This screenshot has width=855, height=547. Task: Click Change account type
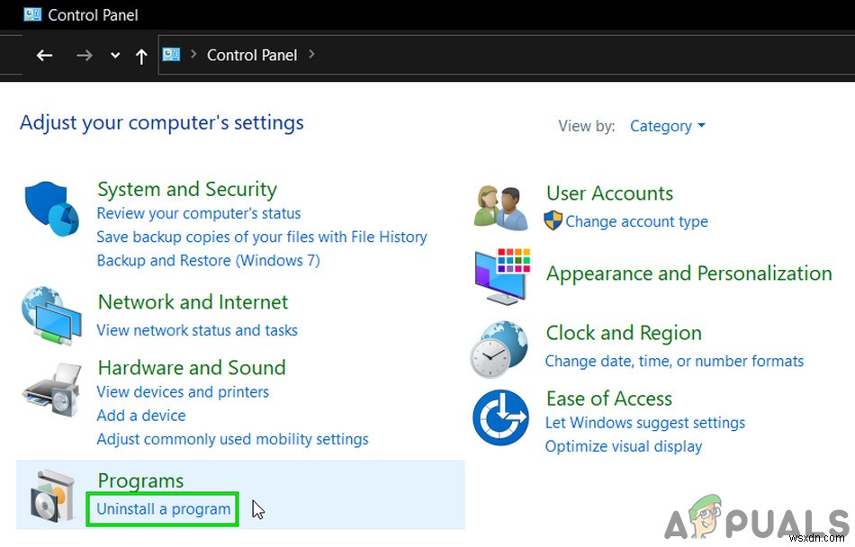click(639, 221)
